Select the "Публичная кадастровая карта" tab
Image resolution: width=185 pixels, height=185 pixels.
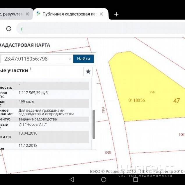tap(69, 14)
